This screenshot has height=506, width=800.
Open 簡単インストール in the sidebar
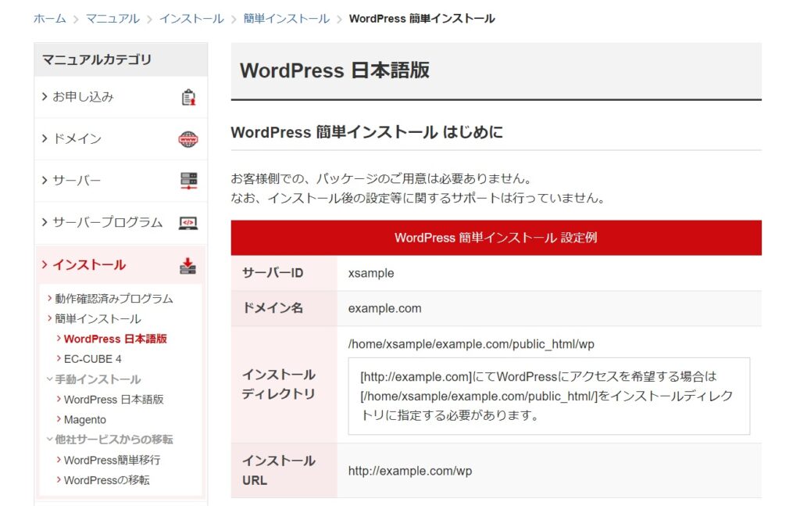(98, 319)
